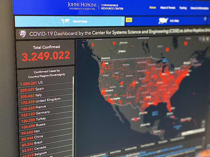Click the 3.249.022 total count

click(x=46, y=56)
